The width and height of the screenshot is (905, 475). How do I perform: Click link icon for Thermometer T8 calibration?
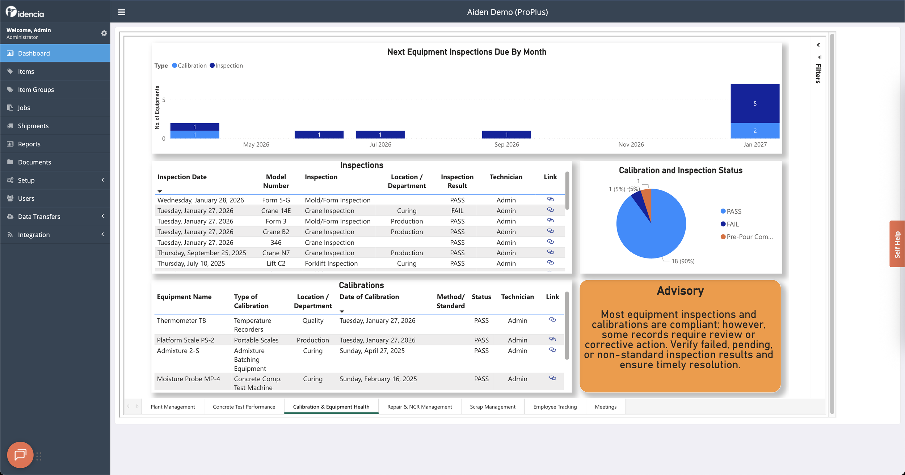(x=552, y=320)
